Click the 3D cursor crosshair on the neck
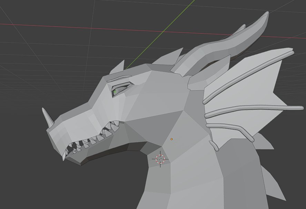This screenshot has height=209, width=306. (x=160, y=159)
